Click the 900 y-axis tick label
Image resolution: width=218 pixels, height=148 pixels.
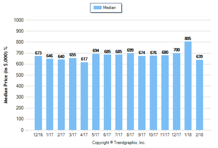[20, 31]
